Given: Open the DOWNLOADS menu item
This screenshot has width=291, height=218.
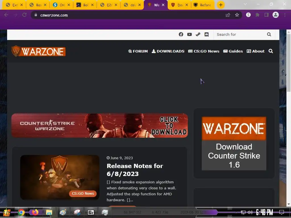Looking at the screenshot, I should click(x=168, y=51).
